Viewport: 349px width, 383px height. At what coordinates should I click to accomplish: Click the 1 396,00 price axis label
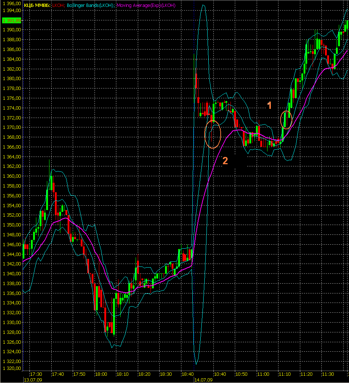[x=11, y=3]
